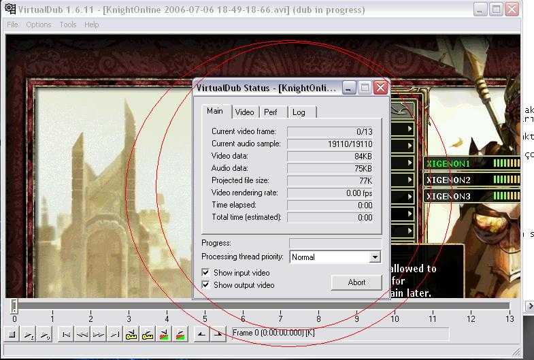
Task: Scan backward for scene change
Action: point(164,334)
